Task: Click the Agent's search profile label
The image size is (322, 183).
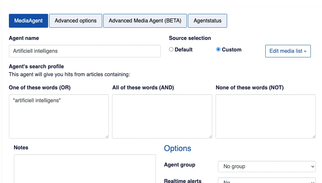Action: pos(36,66)
